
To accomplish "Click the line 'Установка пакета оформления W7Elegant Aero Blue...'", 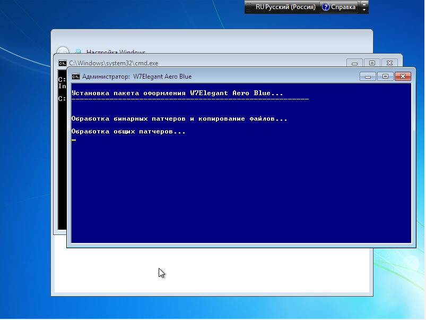I will pos(177,93).
